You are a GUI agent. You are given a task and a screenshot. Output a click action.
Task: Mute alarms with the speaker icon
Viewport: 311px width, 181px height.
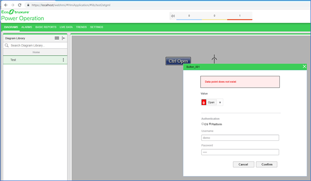point(173,16)
